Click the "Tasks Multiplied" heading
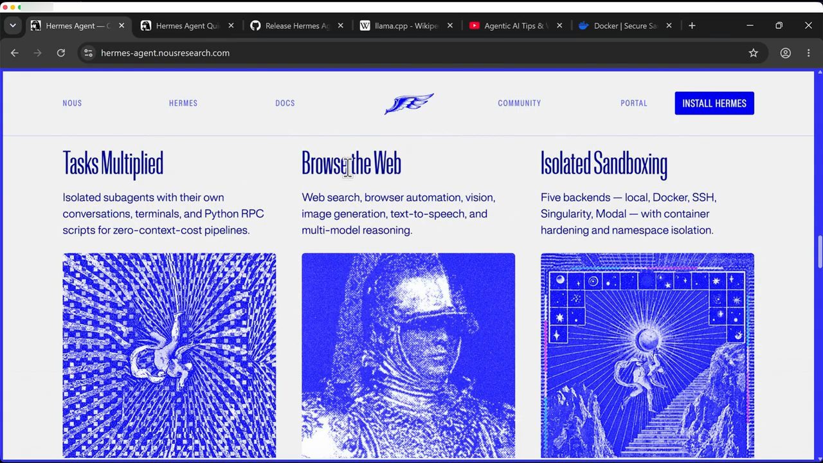This screenshot has height=463, width=823. pyautogui.click(x=113, y=164)
